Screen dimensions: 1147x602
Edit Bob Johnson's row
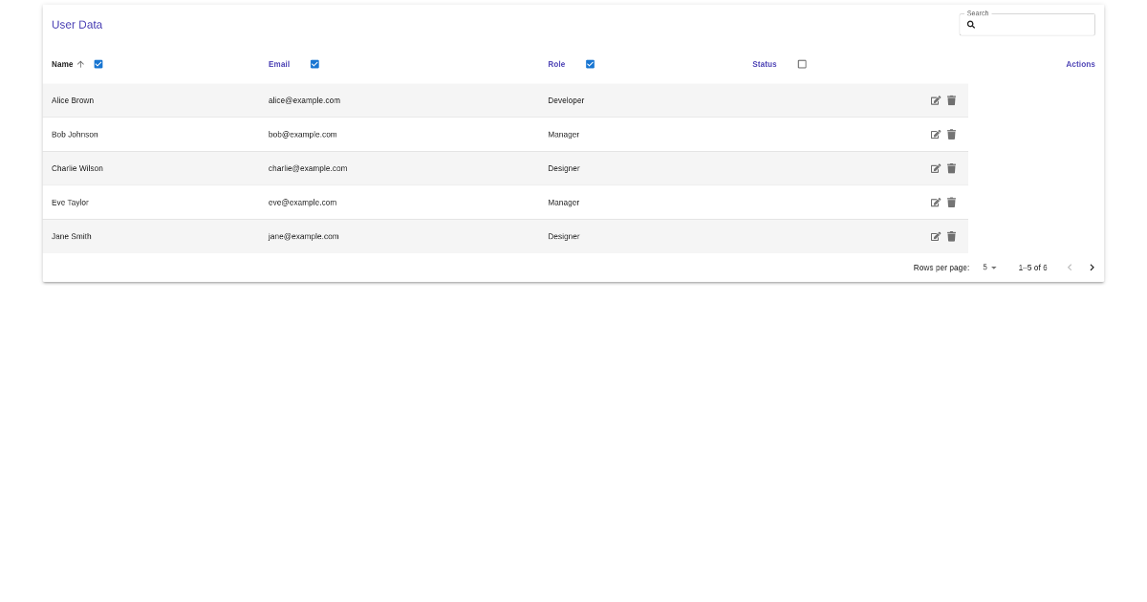936,134
